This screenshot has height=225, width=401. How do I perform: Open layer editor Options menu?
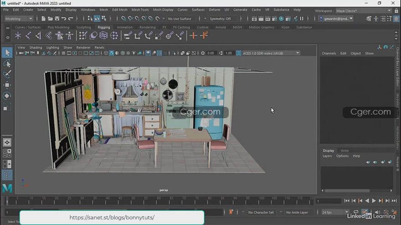[342, 156]
